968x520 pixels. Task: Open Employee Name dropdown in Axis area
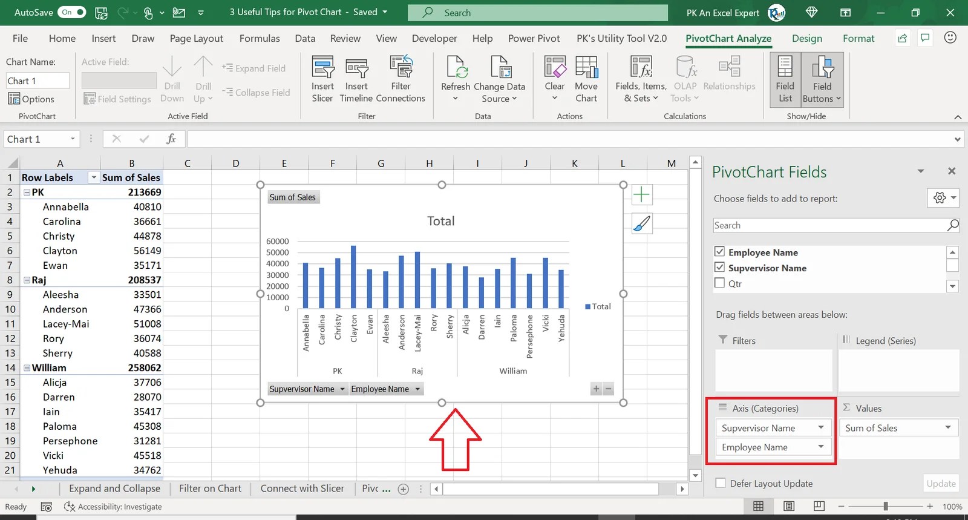(x=821, y=447)
